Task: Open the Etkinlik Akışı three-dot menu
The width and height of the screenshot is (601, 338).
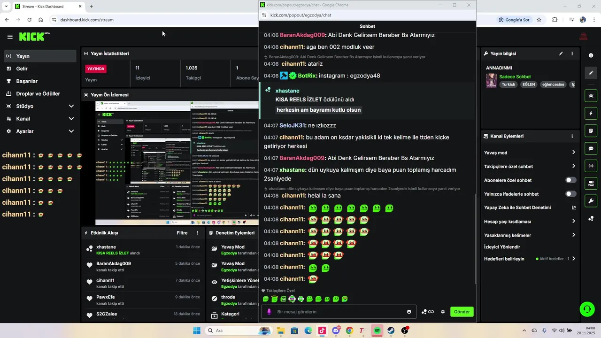Action: tap(197, 233)
